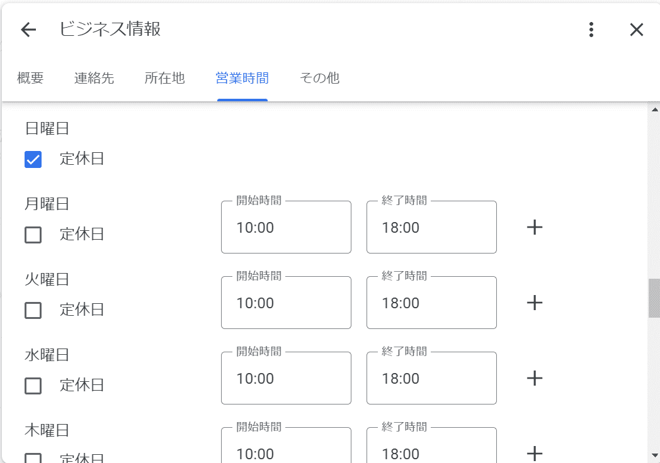
Task: Add hours with the plus icon for 火曜日
Action: (x=535, y=303)
